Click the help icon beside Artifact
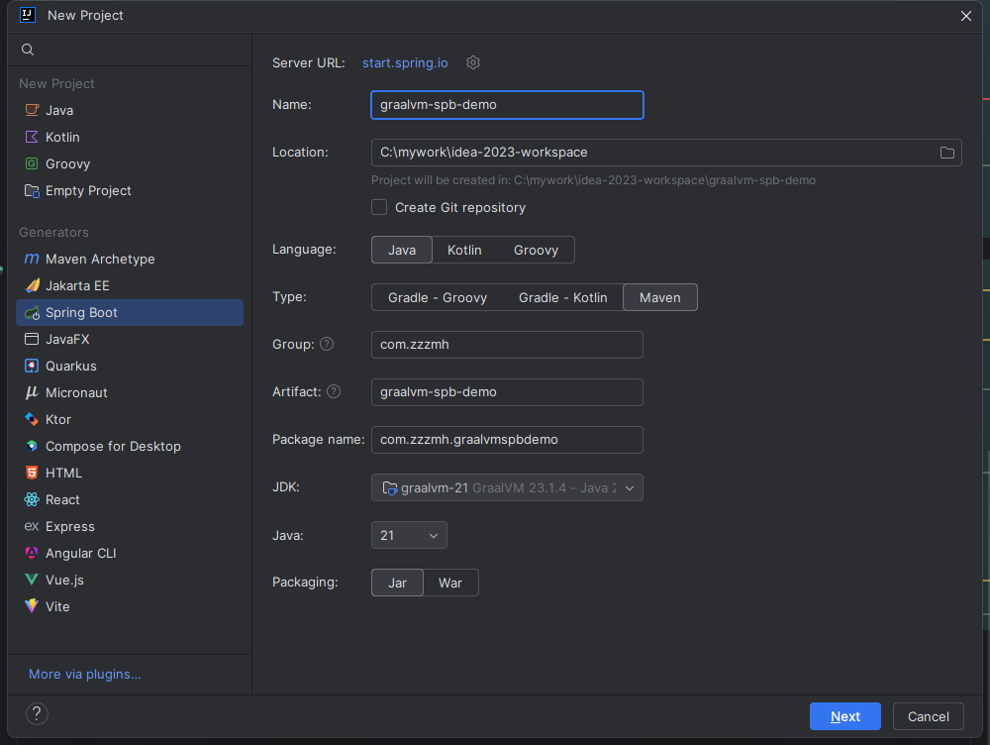 point(334,391)
